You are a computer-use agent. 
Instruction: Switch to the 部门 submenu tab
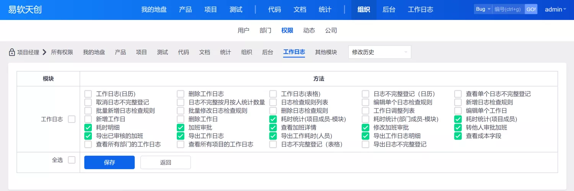(x=265, y=30)
